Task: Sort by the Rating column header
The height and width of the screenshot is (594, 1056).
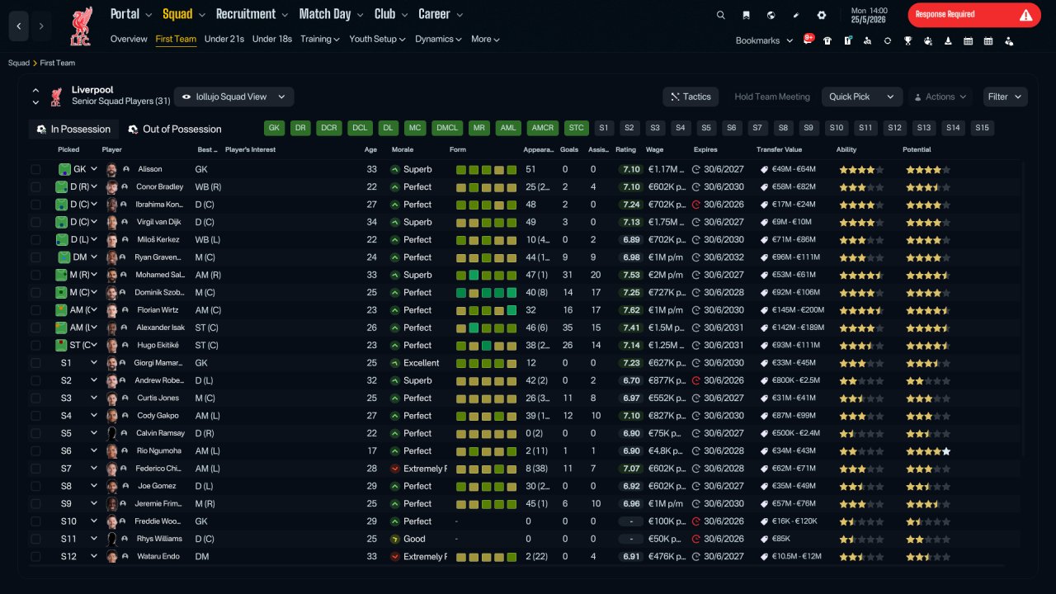Action: pos(625,149)
